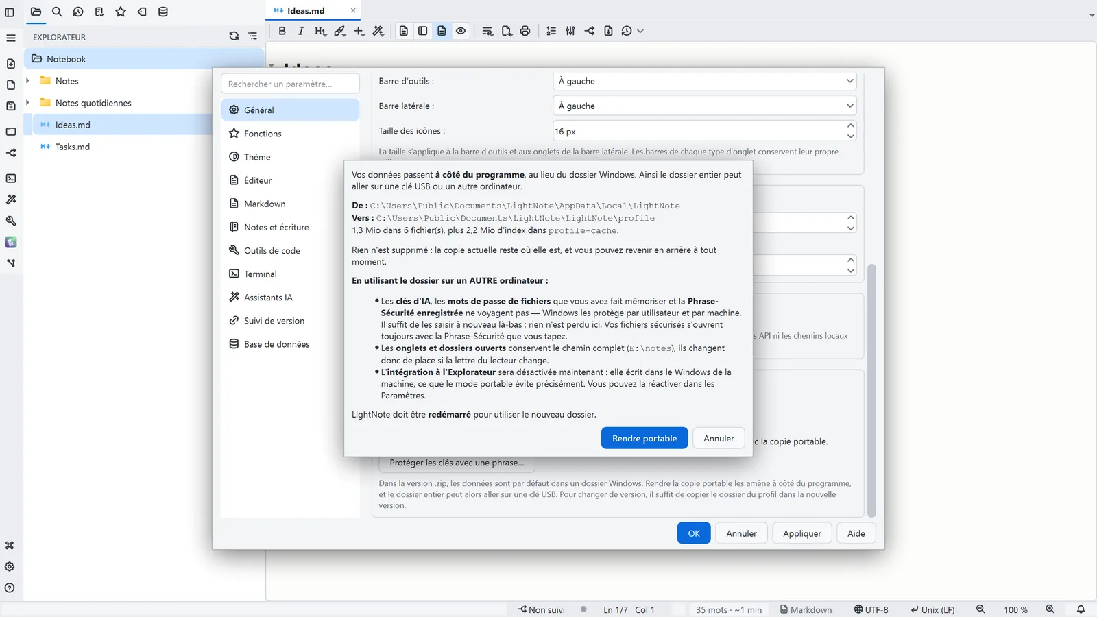Screen dimensions: 1097x617
Task: Open the Assistants IA settings category
Action: pyautogui.click(x=290, y=298)
